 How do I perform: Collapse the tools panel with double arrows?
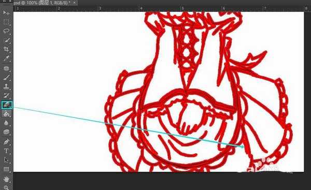coord(4,2)
